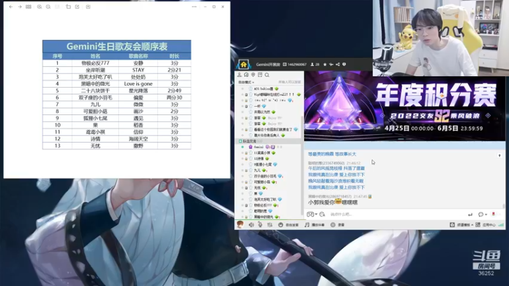Select user 一杯 in the member list
The image size is (509, 286).
pos(257,106)
